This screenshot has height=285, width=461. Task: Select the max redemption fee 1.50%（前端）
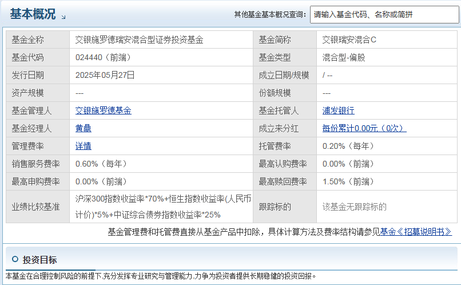tap(349, 181)
